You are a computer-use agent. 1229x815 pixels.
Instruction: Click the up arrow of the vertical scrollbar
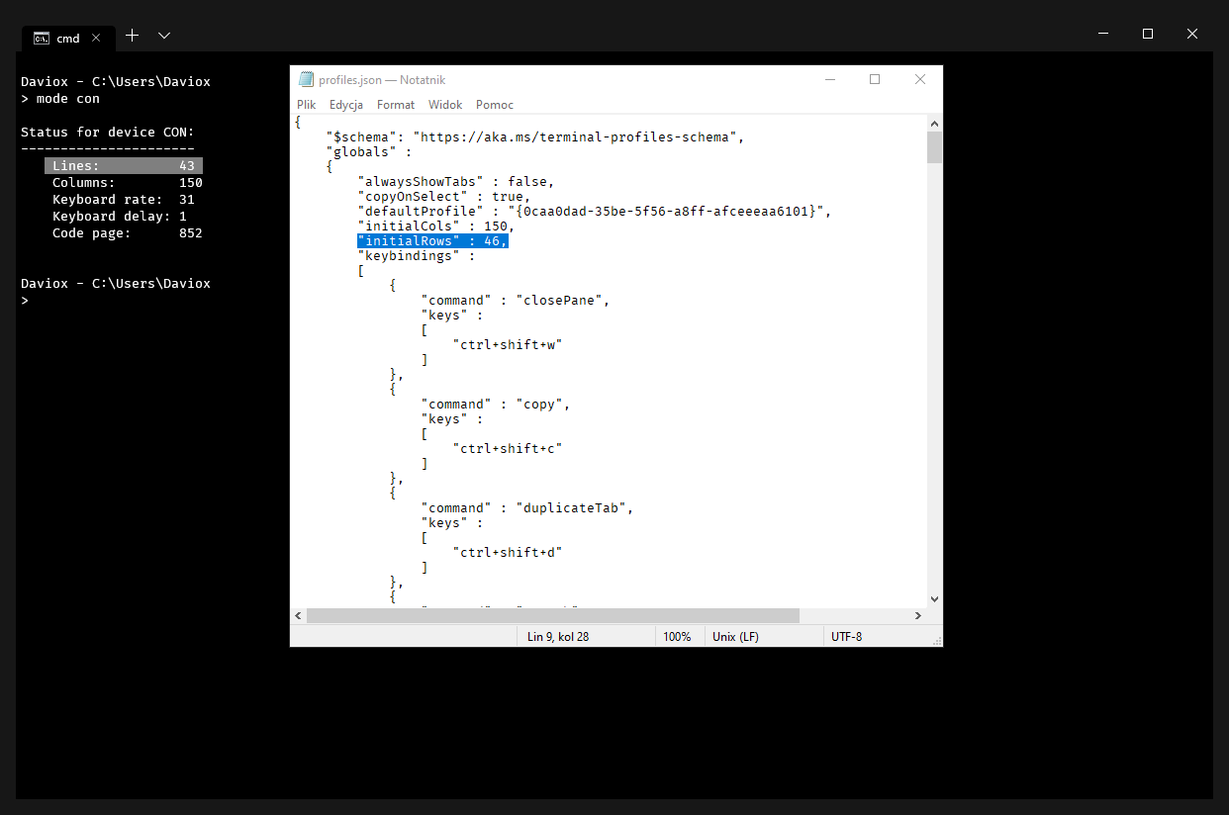tap(934, 123)
